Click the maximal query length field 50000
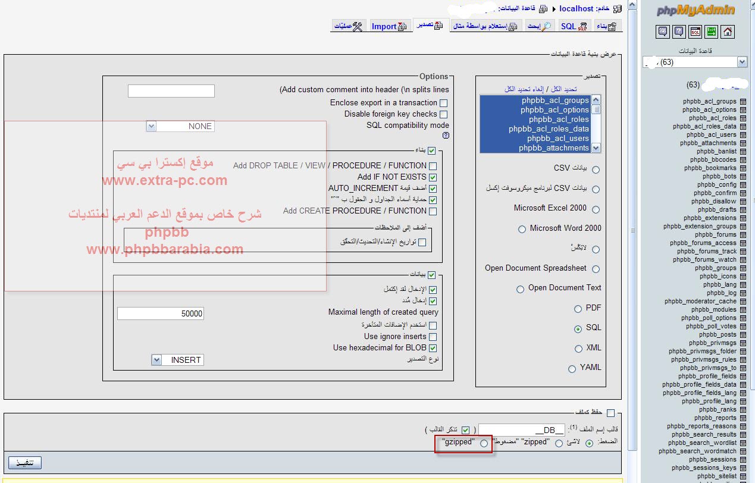Screen dimensions: 755x483 [161, 313]
